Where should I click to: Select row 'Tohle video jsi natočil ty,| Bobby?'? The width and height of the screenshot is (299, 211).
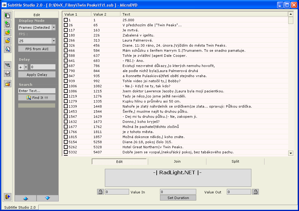point(176,81)
